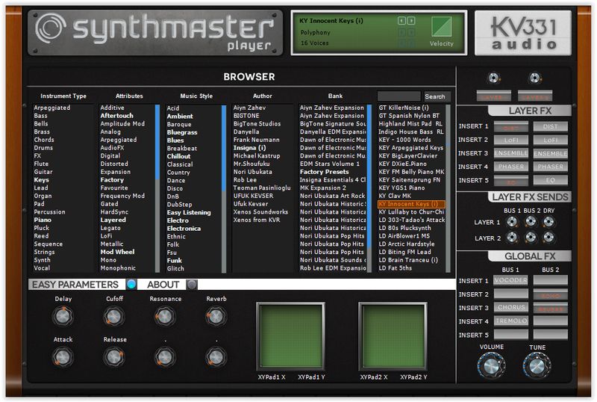The image size is (597, 402).
Task: Click the Velocity curve display
Action: [441, 27]
